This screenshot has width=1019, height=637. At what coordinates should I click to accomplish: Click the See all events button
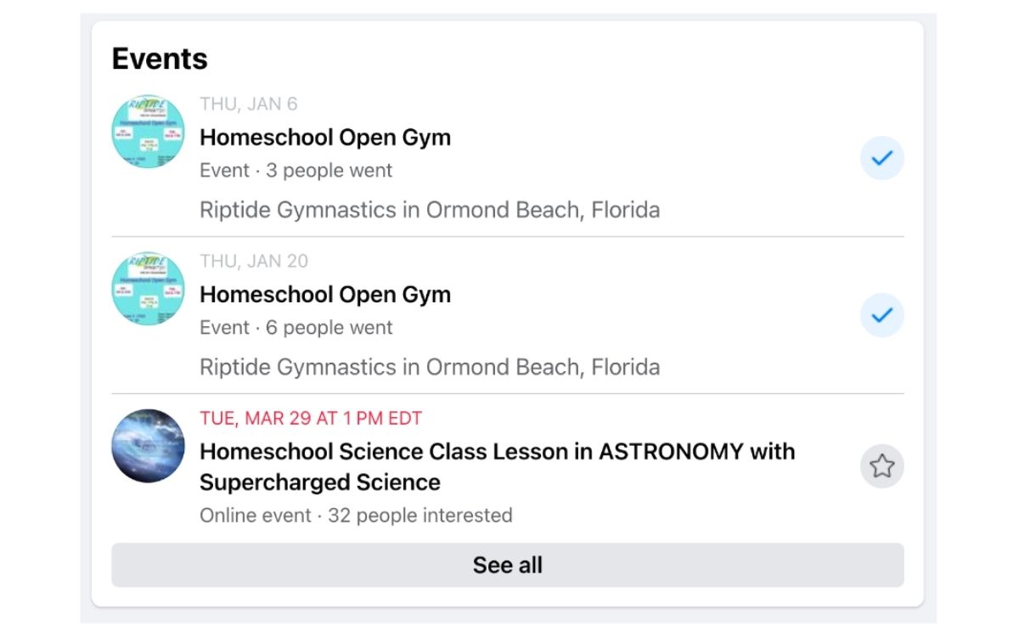pyautogui.click(x=508, y=565)
